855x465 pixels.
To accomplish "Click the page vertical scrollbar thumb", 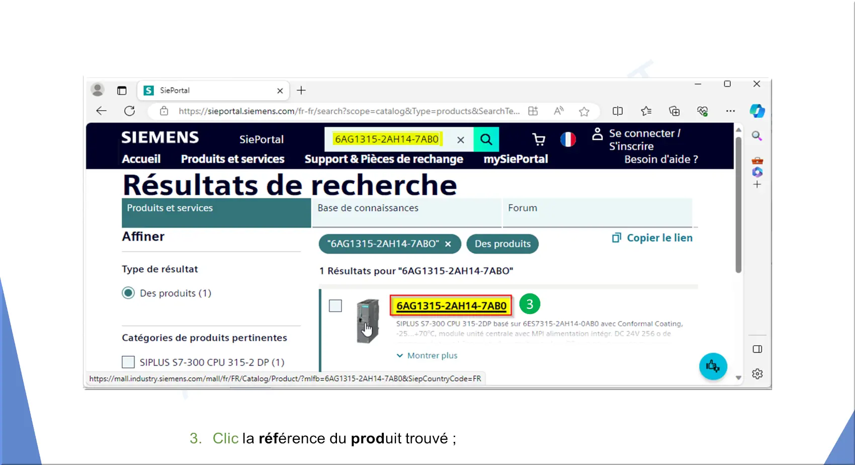I will coord(738,204).
